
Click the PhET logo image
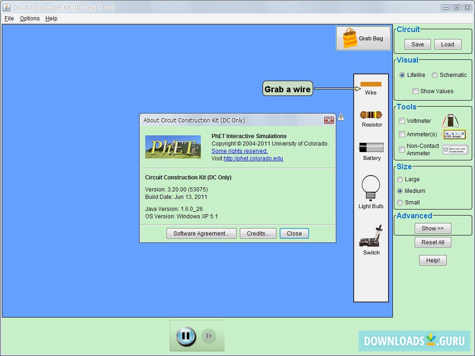pos(173,147)
